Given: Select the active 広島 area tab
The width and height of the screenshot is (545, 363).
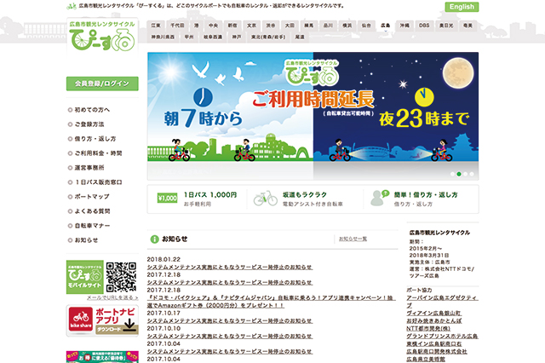Looking at the screenshot, I should tap(385, 26).
